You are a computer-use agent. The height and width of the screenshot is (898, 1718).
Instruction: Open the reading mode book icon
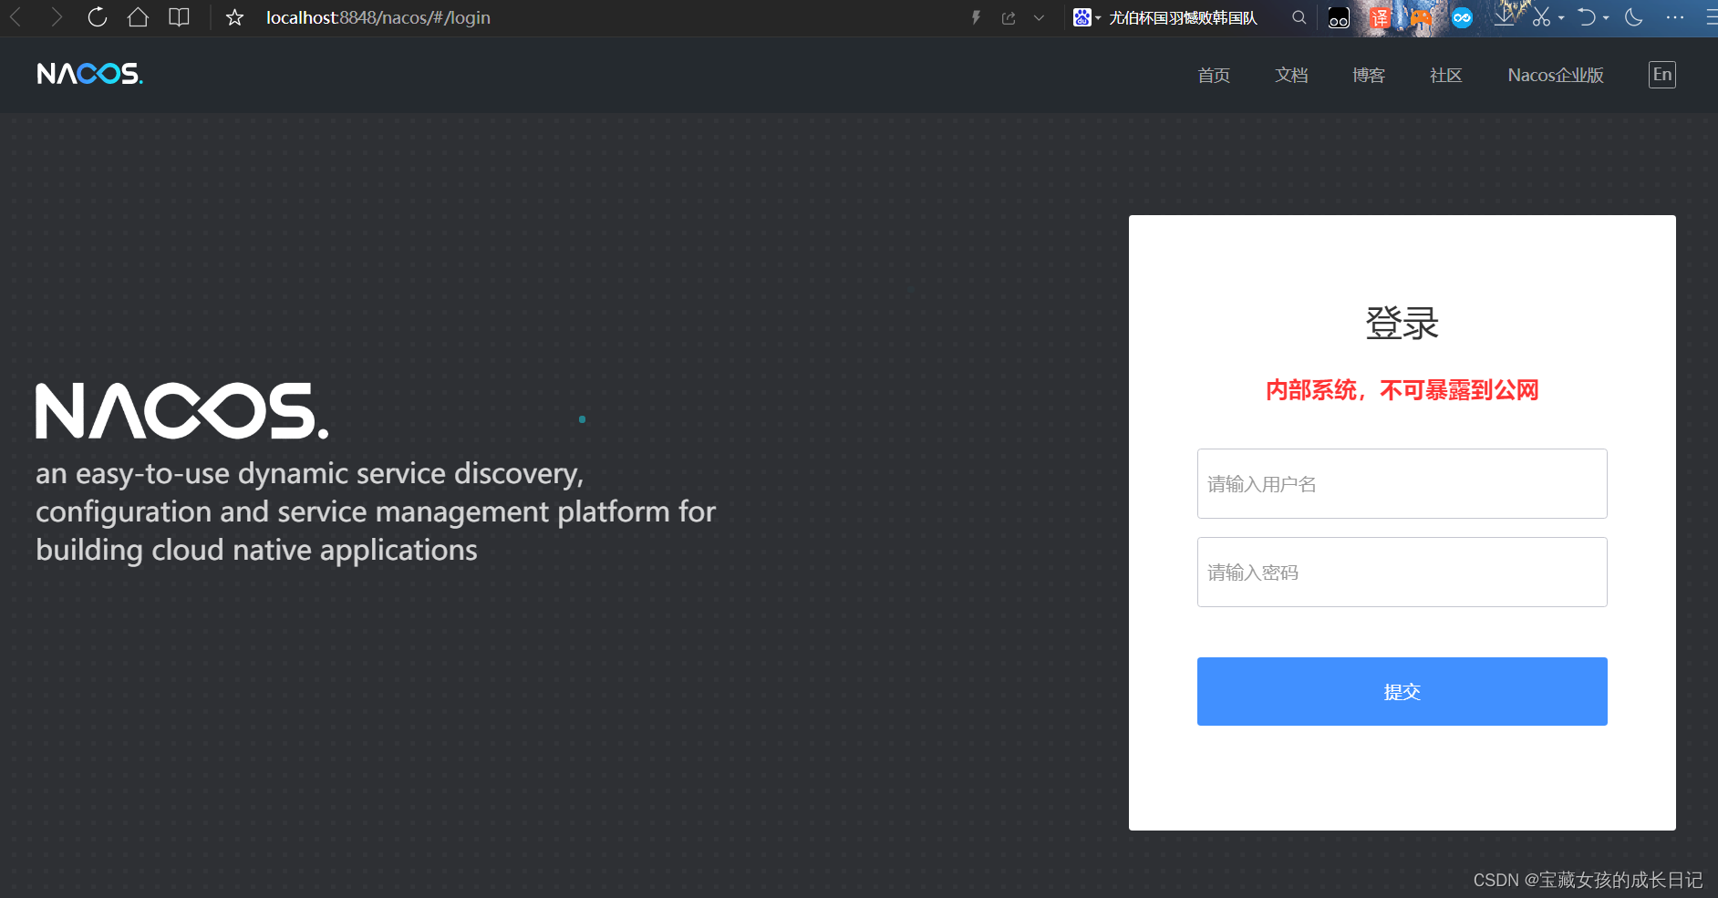(x=180, y=17)
